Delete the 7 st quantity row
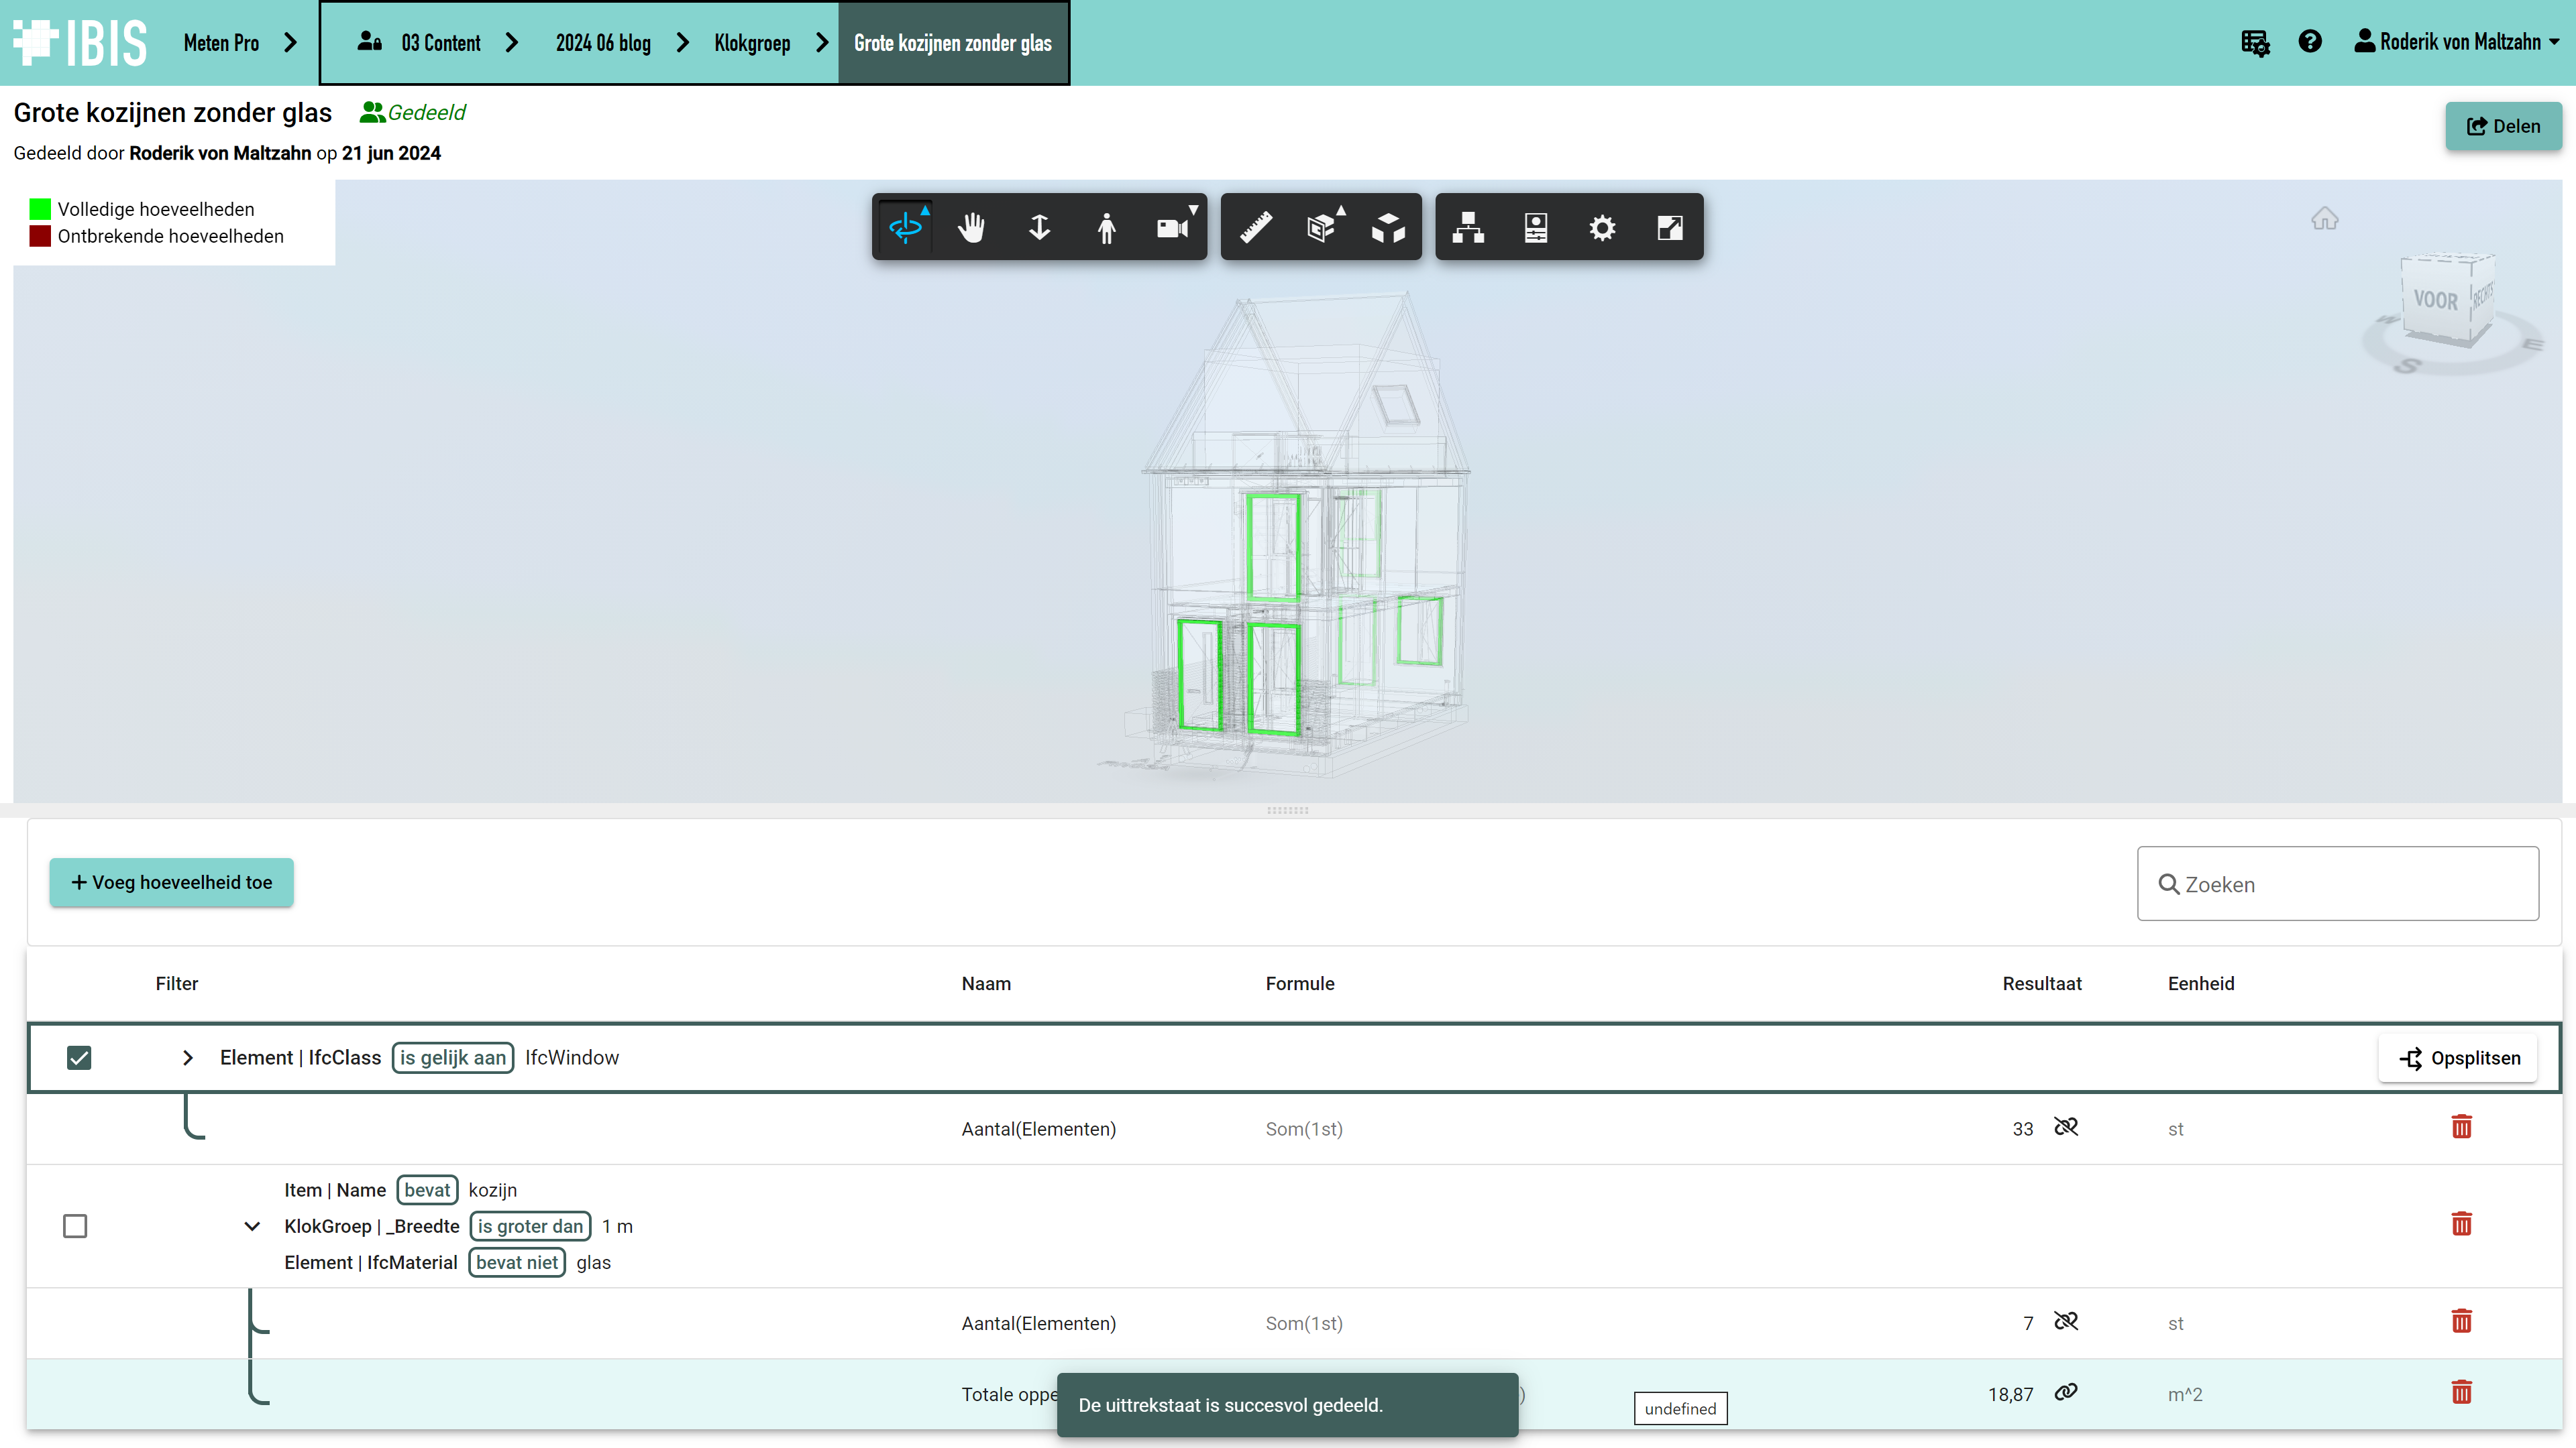The image size is (2576, 1448). [x=2461, y=1321]
